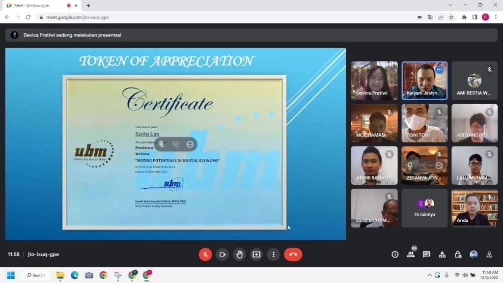This screenshot has height=283, width=503.
Task: Pin ZEFANYA JON tile with pin icon
Action: 410,166
